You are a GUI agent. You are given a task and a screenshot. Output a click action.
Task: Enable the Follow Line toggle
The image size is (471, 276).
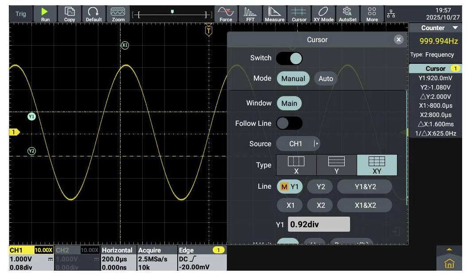pyautogui.click(x=289, y=123)
